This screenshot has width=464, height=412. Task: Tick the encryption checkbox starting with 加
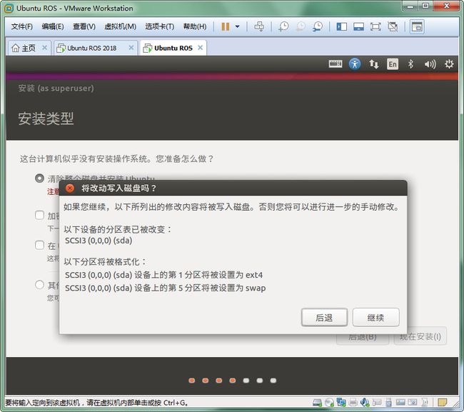[x=39, y=215]
